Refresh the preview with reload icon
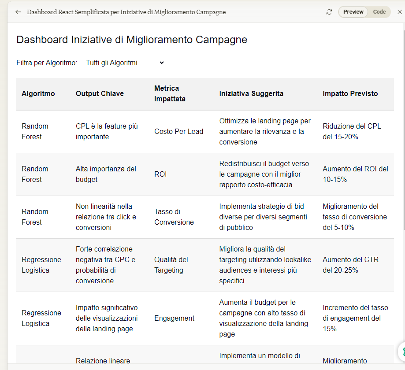 point(329,12)
